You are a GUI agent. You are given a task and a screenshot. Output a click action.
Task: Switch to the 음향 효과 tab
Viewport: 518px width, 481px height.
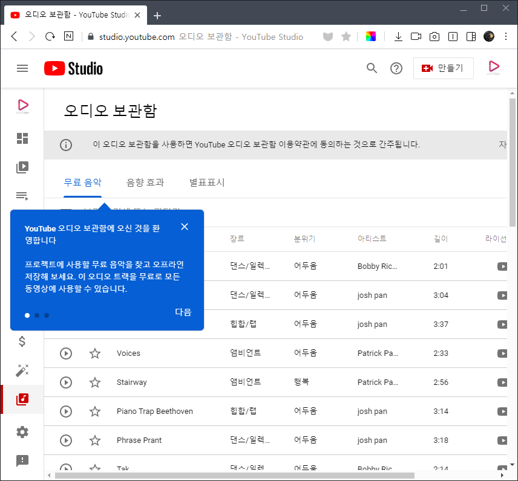145,182
